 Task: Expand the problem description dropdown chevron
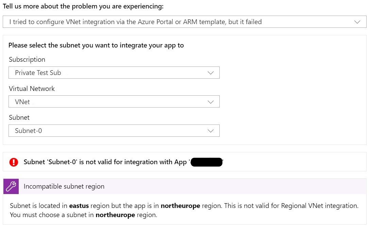(x=357, y=22)
